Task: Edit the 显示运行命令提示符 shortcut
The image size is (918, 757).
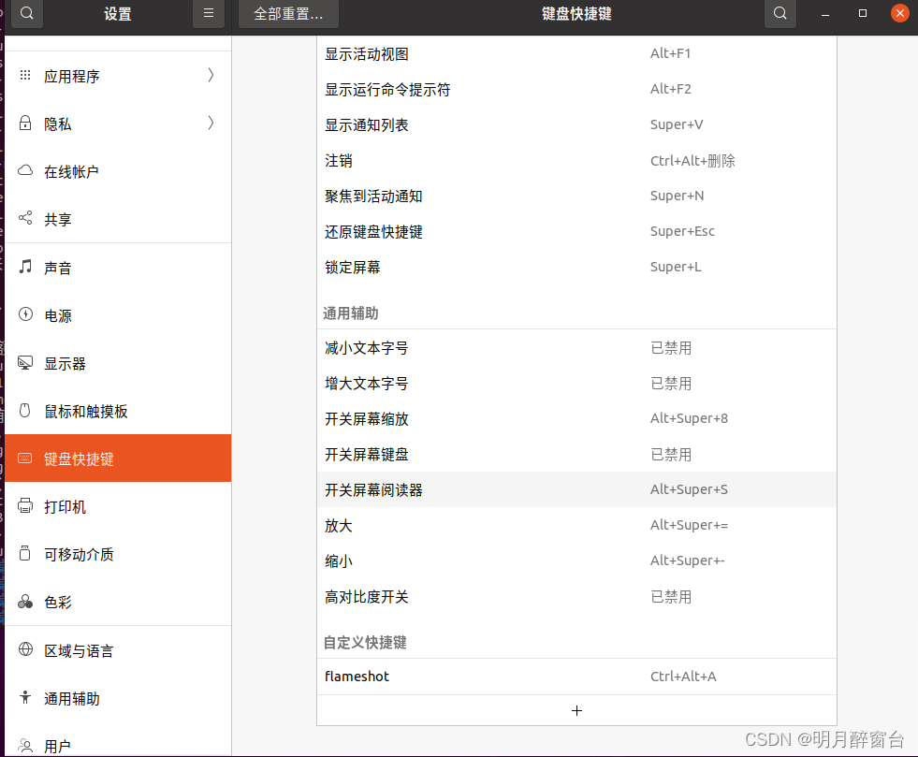Action: (576, 89)
